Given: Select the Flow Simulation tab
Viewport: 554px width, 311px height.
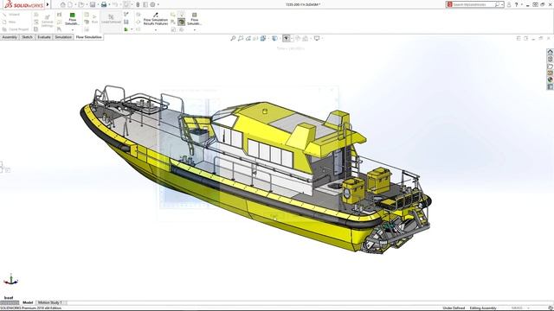Looking at the screenshot, I should pos(88,37).
